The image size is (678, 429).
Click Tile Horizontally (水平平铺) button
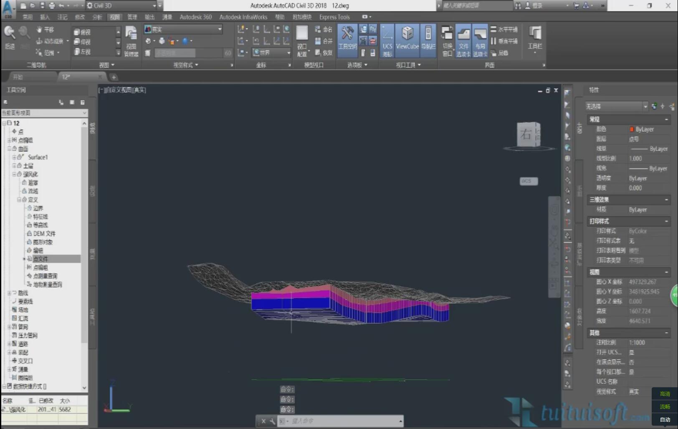503,30
